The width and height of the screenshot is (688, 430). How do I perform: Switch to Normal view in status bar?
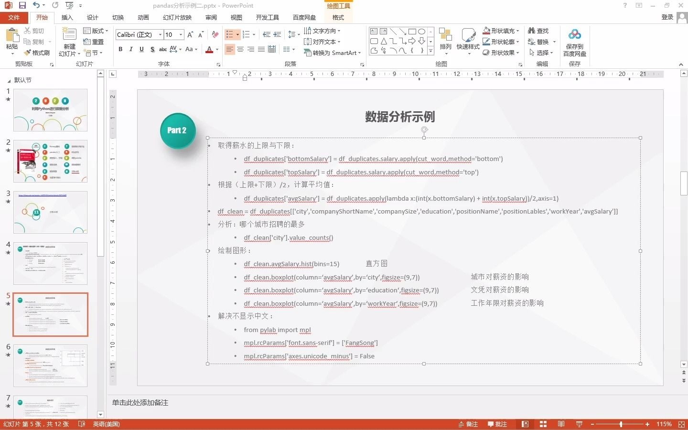[525, 424]
